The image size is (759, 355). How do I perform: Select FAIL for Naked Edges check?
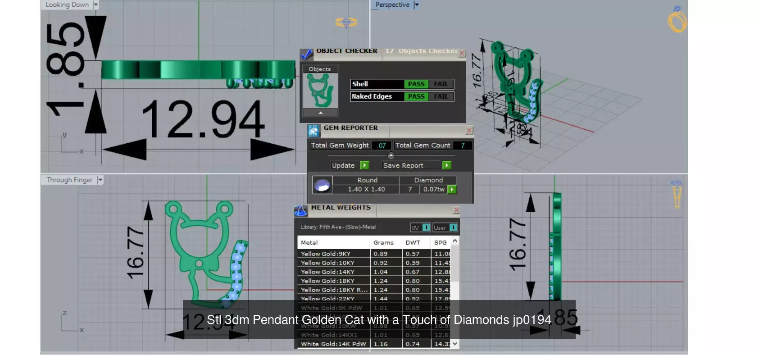coord(441,96)
